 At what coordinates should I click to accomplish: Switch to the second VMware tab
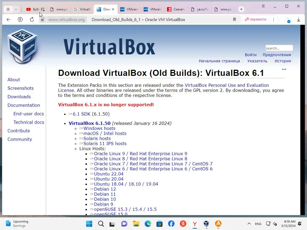(x=153, y=9)
